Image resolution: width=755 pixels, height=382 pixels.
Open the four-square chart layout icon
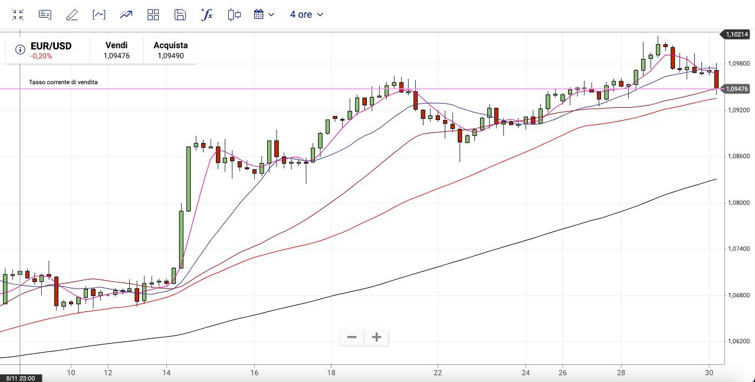click(153, 15)
